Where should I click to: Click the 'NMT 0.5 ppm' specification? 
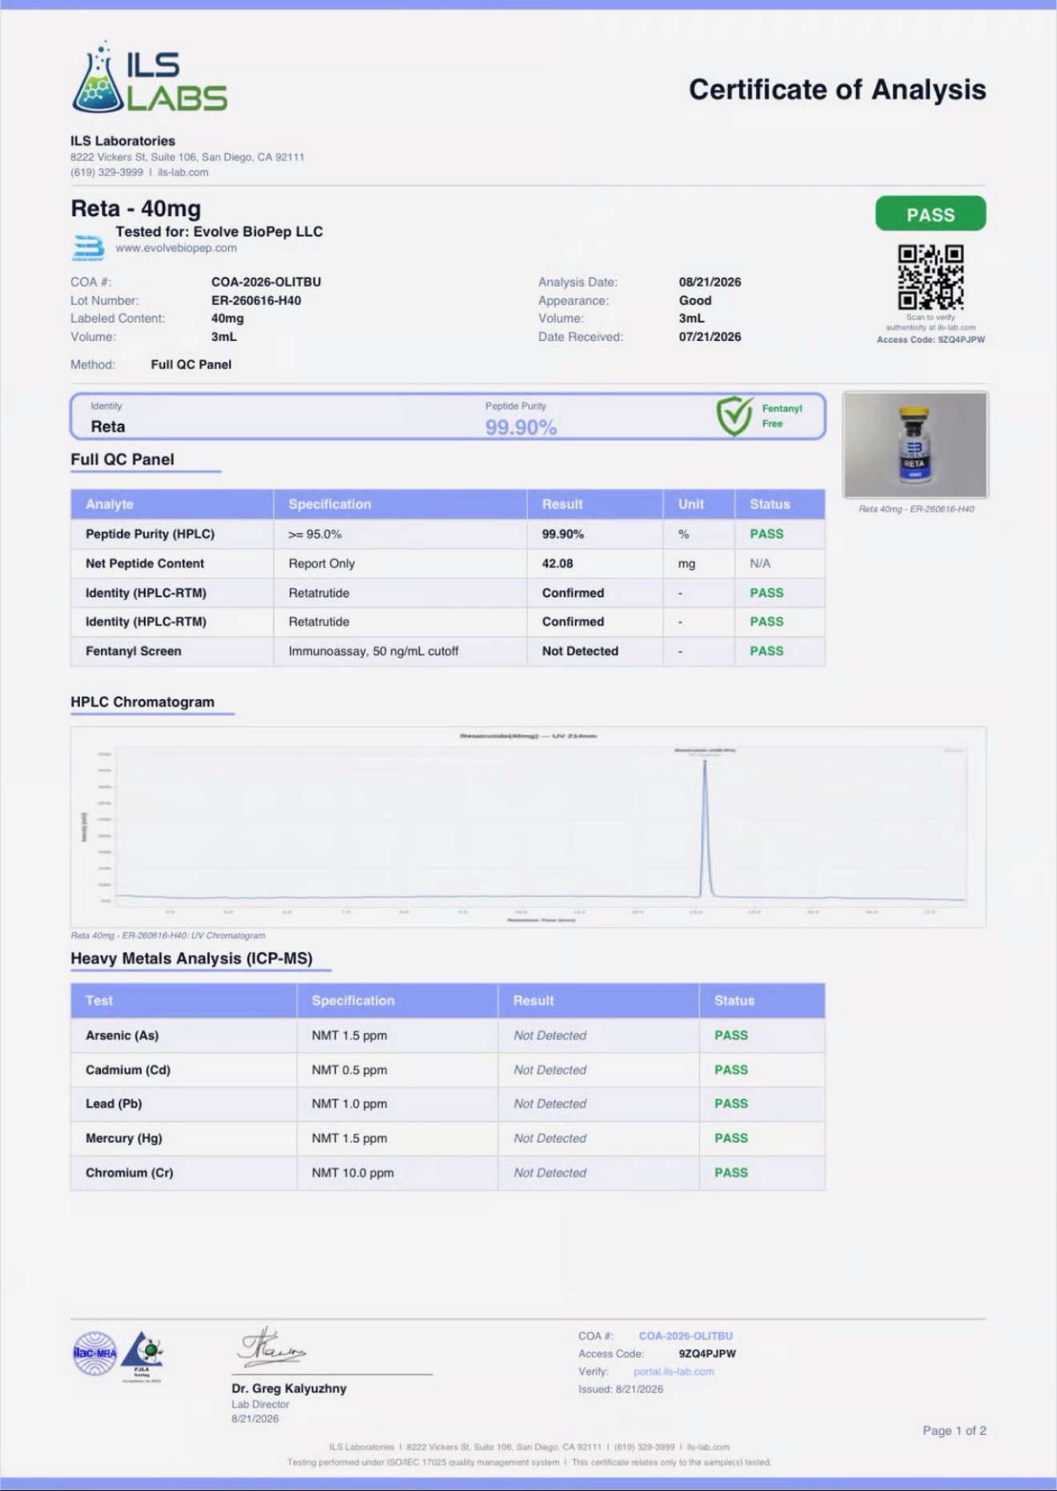[349, 1070]
